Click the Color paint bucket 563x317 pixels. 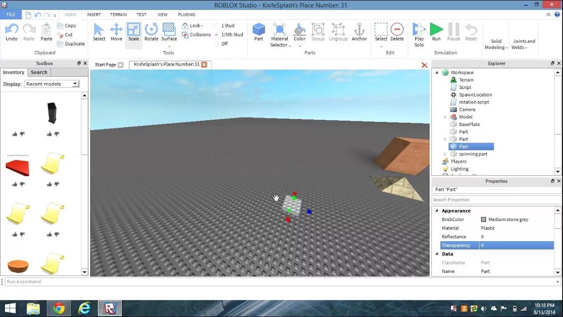click(300, 29)
